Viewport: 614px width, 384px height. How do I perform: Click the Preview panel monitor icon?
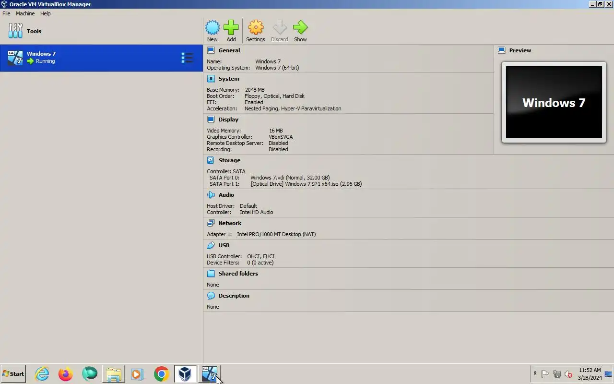click(502, 50)
